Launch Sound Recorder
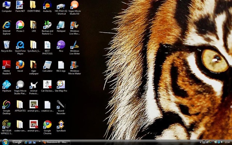232x145 pixels. 61,107
